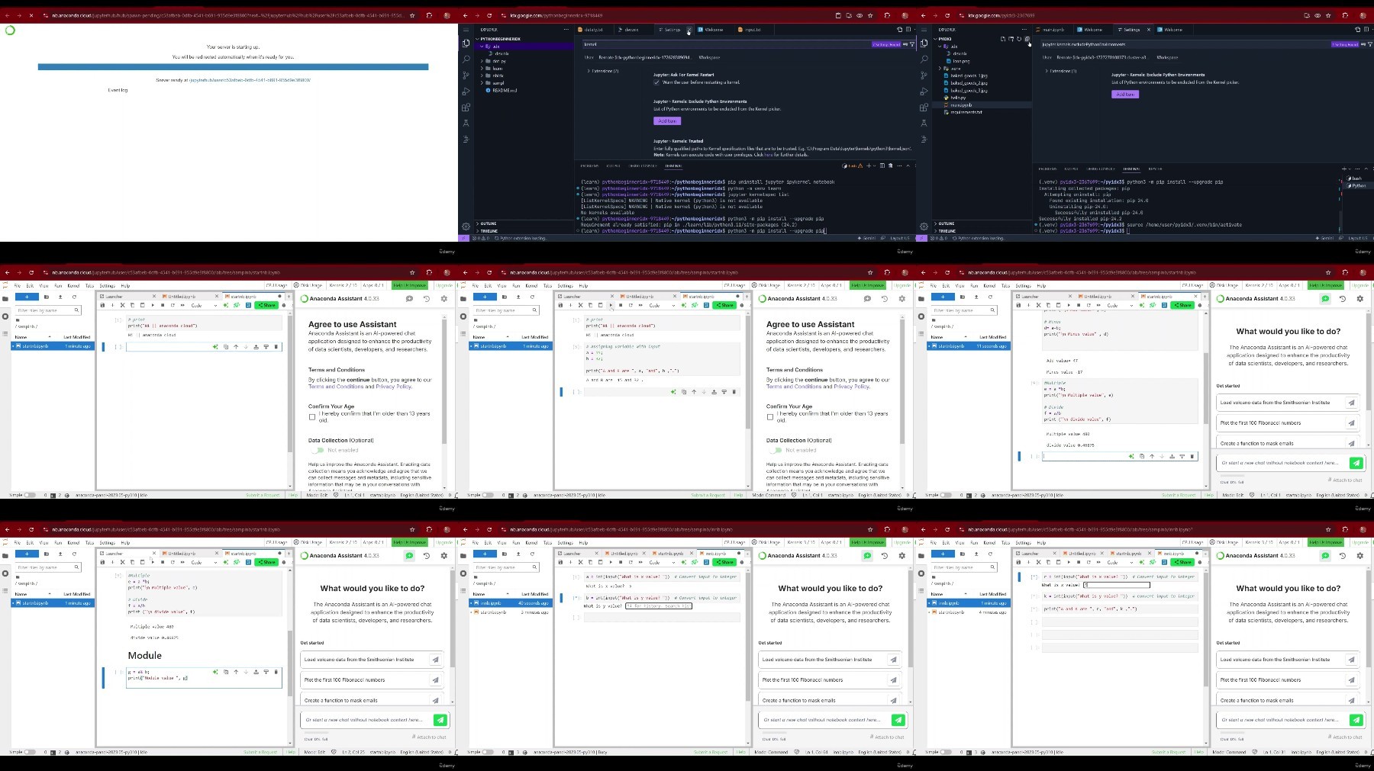Image resolution: width=1374 pixels, height=771 pixels.
Task: Click green new chat icon in middle-right frame
Action: click(1325, 298)
